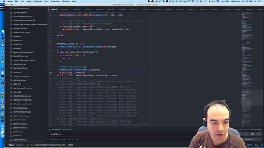264x148 pixels.
Task: Open PlatformMacros.h in the tree view
Action: (x=20, y=140)
